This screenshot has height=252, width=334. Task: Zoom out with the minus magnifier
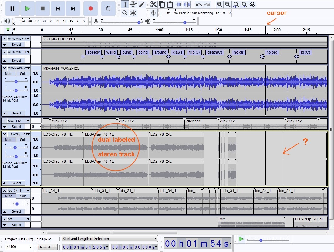228,5
